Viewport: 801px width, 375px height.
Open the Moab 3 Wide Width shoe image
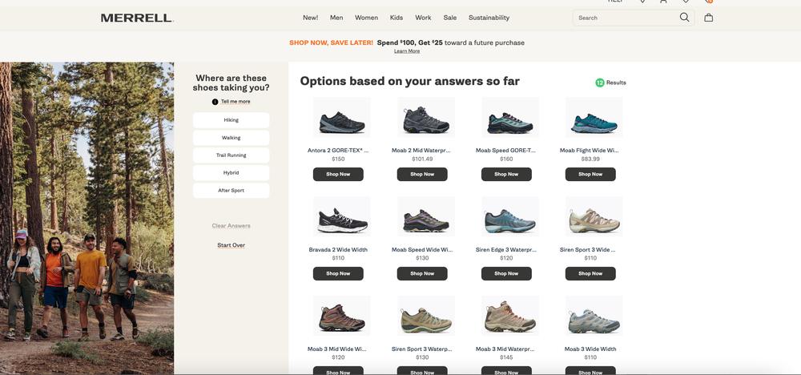click(x=594, y=316)
